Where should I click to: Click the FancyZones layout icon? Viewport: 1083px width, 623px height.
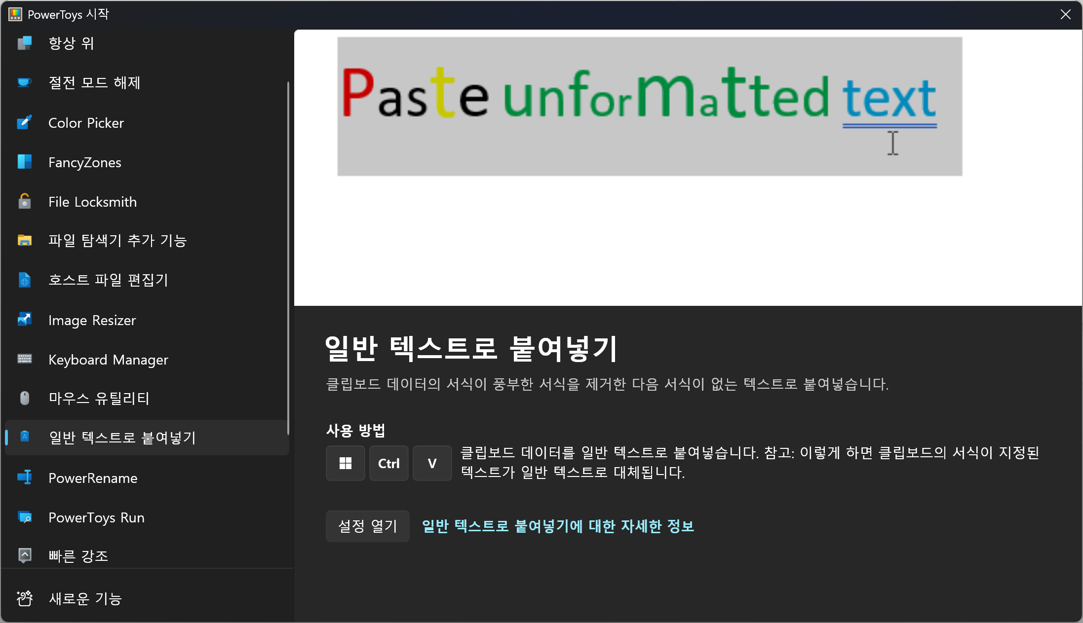coord(24,162)
